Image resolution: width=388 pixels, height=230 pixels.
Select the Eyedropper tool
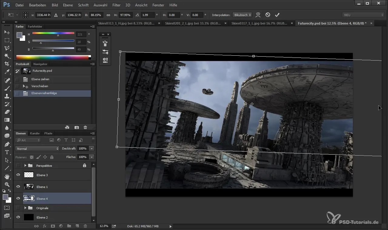click(7, 72)
